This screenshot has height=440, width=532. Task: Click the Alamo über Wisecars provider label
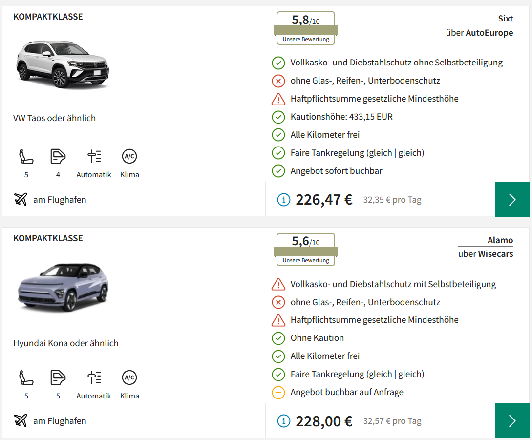[x=486, y=247]
